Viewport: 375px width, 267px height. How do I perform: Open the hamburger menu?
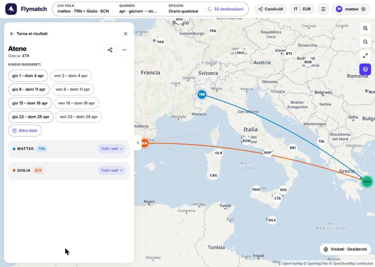[x=323, y=9]
